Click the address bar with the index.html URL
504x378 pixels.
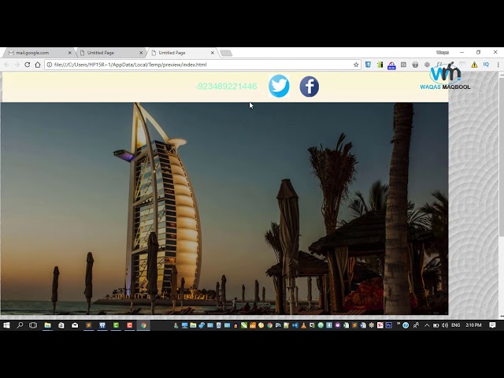(x=202, y=65)
